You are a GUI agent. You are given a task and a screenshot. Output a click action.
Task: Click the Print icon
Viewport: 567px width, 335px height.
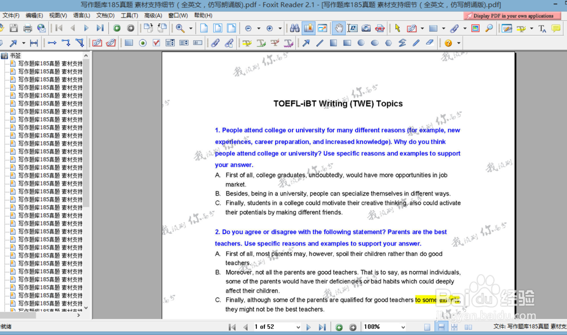pyautogui.click(x=27, y=28)
